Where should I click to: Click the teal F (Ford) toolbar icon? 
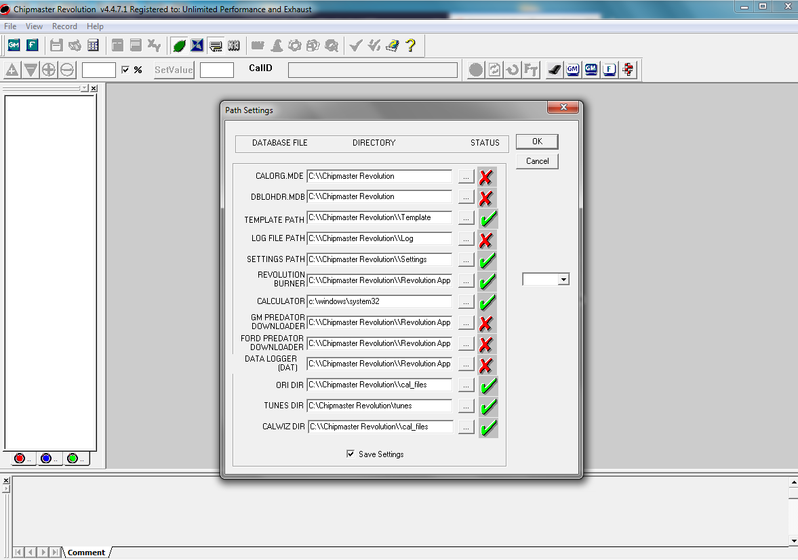tap(32, 45)
